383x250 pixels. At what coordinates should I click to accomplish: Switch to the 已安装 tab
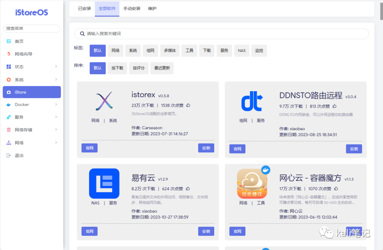pyautogui.click(x=84, y=8)
